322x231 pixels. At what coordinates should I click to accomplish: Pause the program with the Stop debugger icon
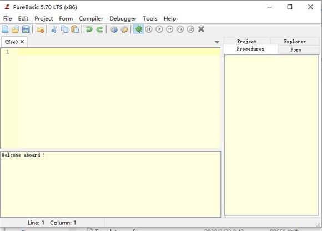point(149,29)
